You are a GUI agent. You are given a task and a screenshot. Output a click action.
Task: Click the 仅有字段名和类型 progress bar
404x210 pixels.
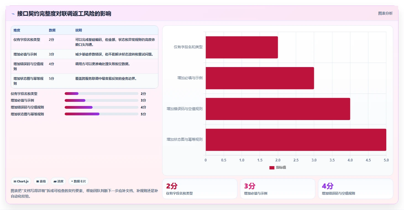101,94
